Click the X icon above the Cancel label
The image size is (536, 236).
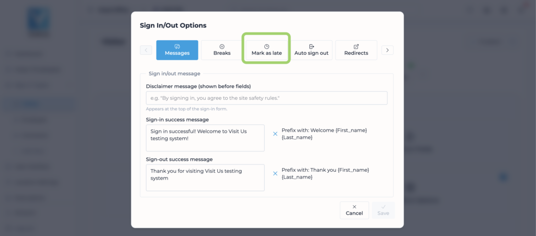click(x=354, y=207)
